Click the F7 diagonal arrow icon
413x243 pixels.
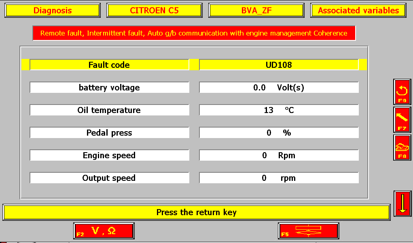[x=402, y=120]
